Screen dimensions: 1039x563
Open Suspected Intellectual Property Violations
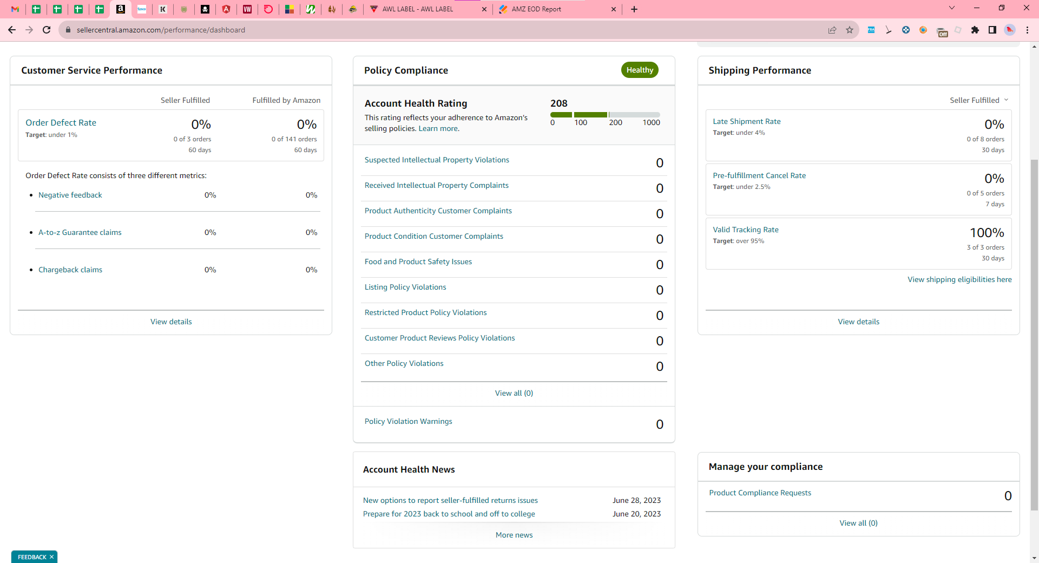(x=437, y=160)
